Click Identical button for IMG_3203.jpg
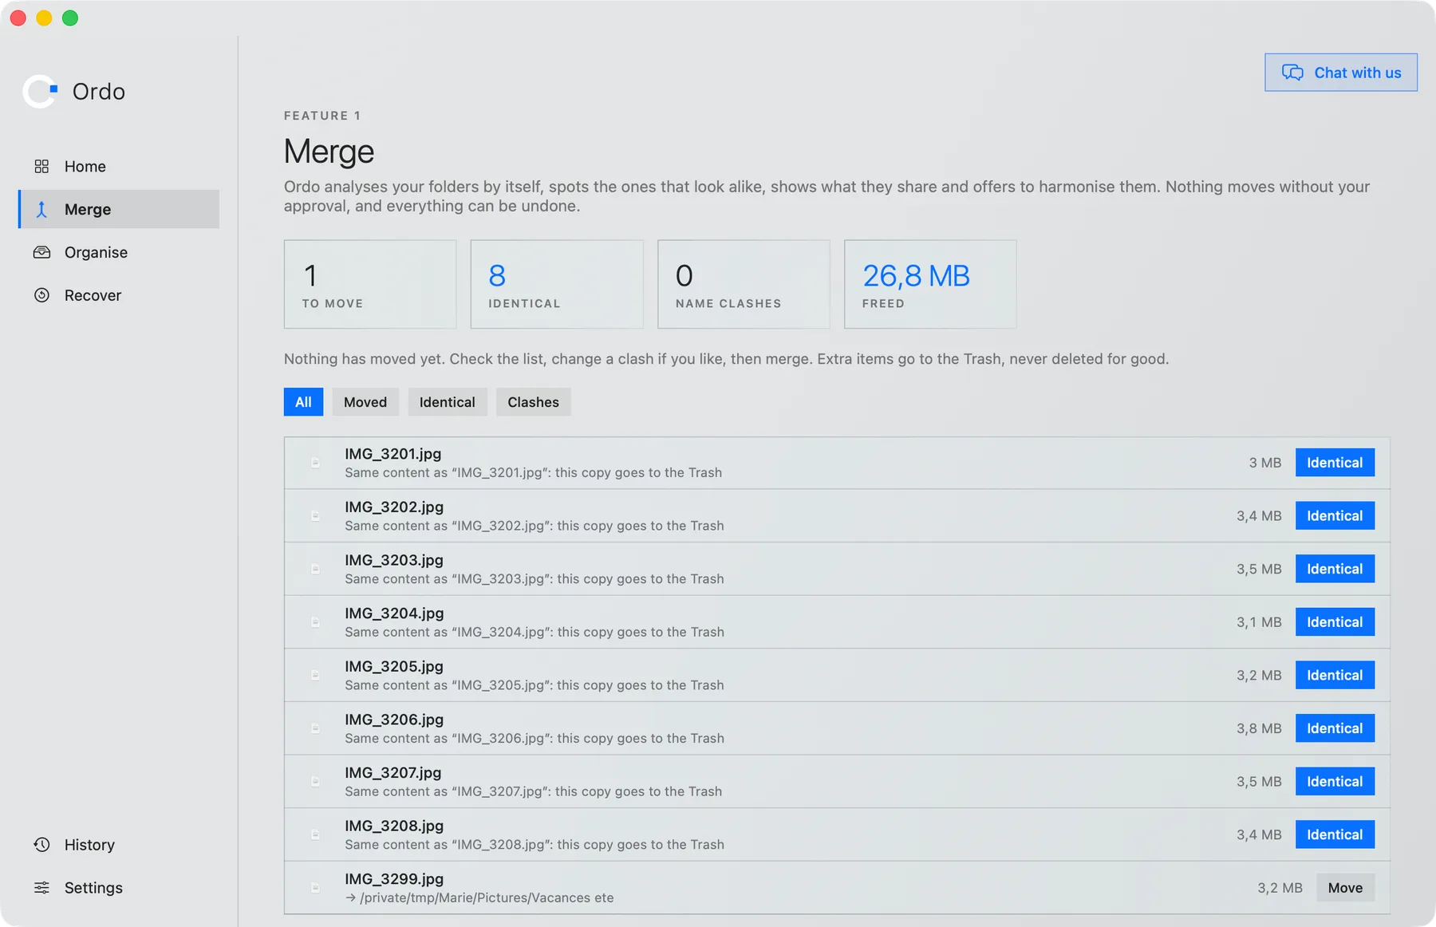1436x927 pixels. point(1335,569)
